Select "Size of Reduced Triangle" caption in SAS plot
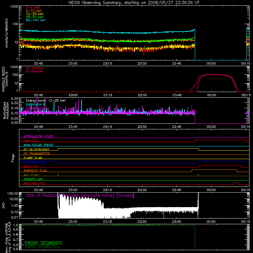The width and height of the screenshot is (253, 253). point(80,195)
